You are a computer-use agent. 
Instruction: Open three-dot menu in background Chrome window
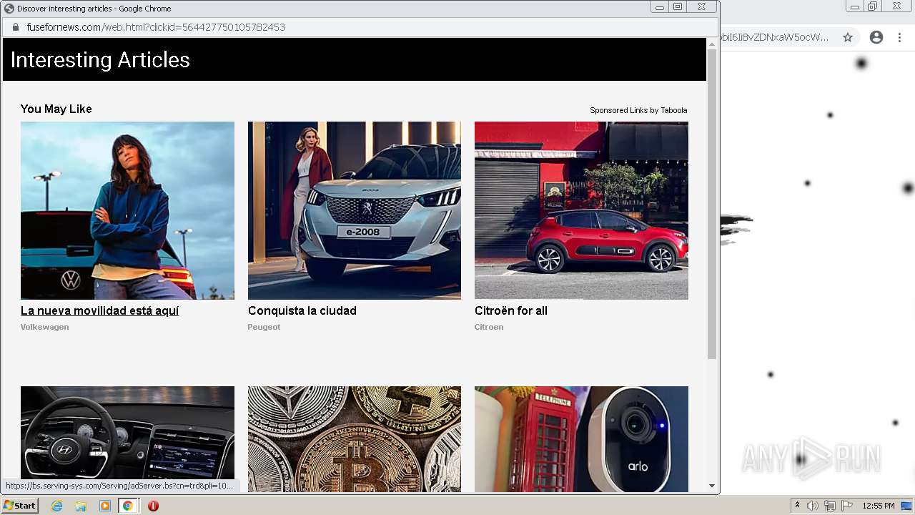(901, 37)
